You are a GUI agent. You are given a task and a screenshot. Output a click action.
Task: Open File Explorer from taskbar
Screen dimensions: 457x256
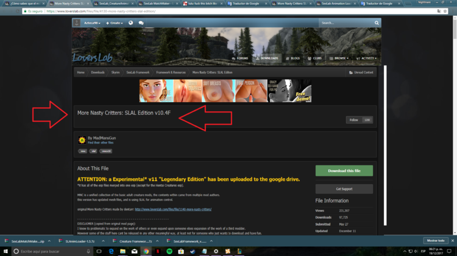click(122, 251)
